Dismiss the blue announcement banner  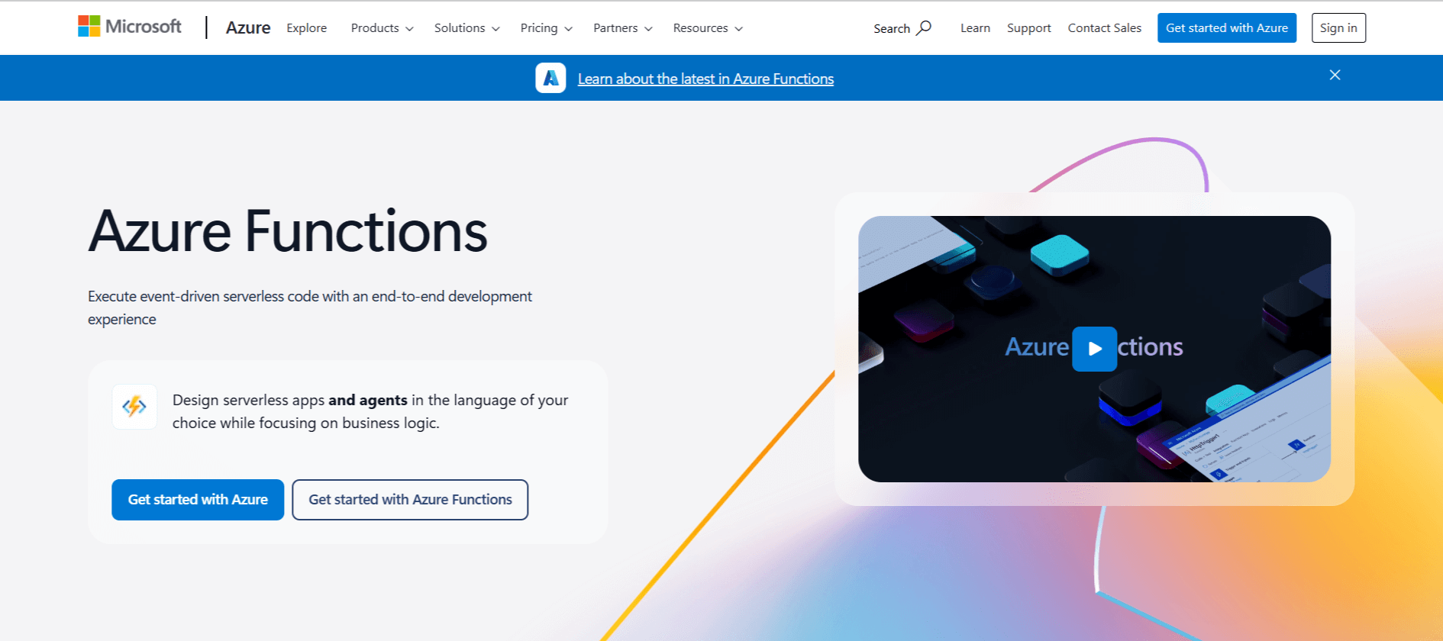[1335, 75]
